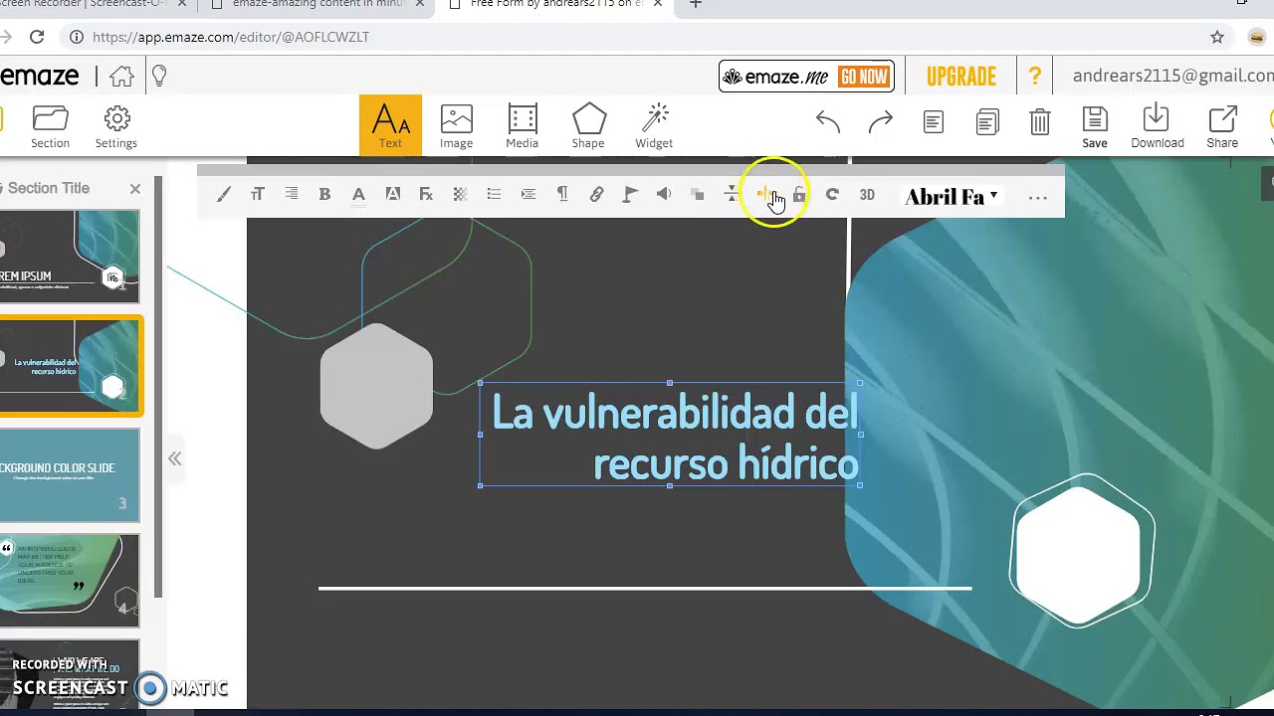Show more toolbar options (ellipsis)
This screenshot has height=716, width=1274.
click(x=1037, y=197)
